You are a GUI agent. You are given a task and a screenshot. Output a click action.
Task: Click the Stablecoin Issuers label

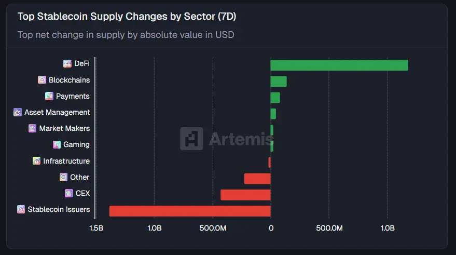tap(59, 210)
